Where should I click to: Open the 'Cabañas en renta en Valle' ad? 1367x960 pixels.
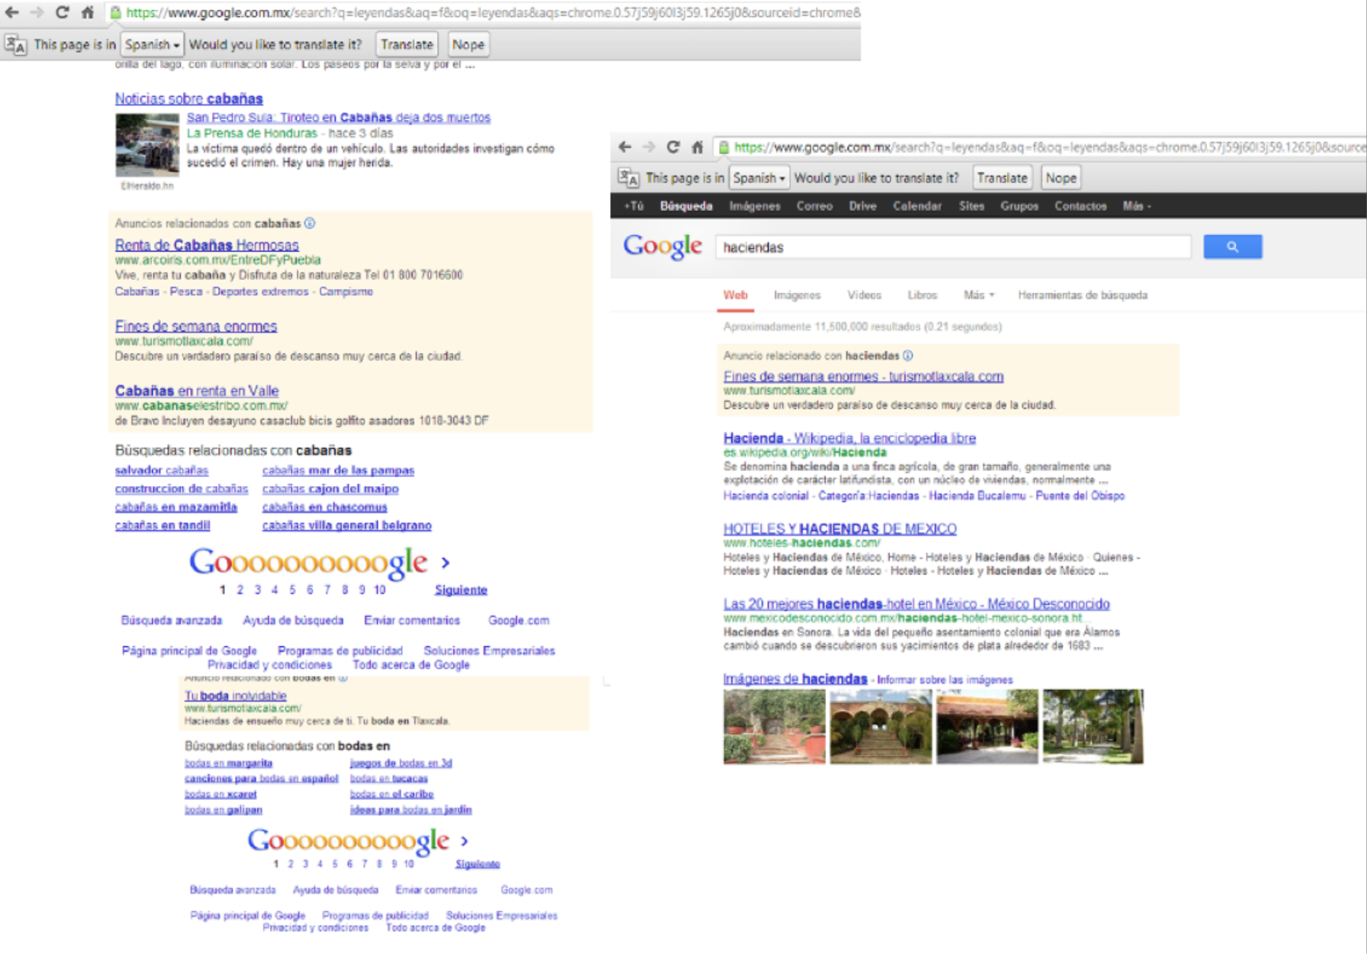coord(197,391)
